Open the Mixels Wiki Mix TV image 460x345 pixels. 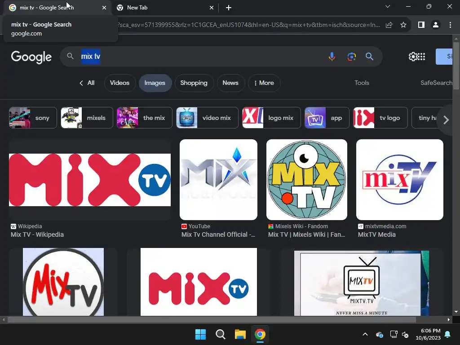click(x=306, y=180)
